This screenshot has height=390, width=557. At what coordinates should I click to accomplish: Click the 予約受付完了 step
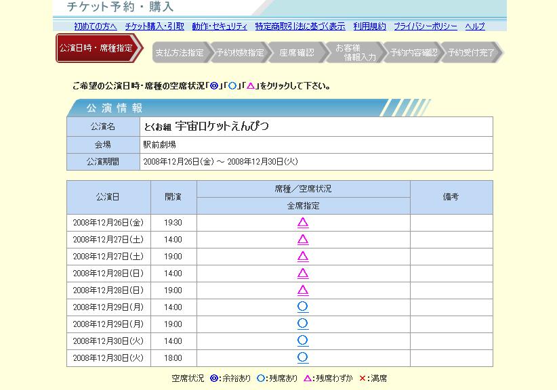472,53
